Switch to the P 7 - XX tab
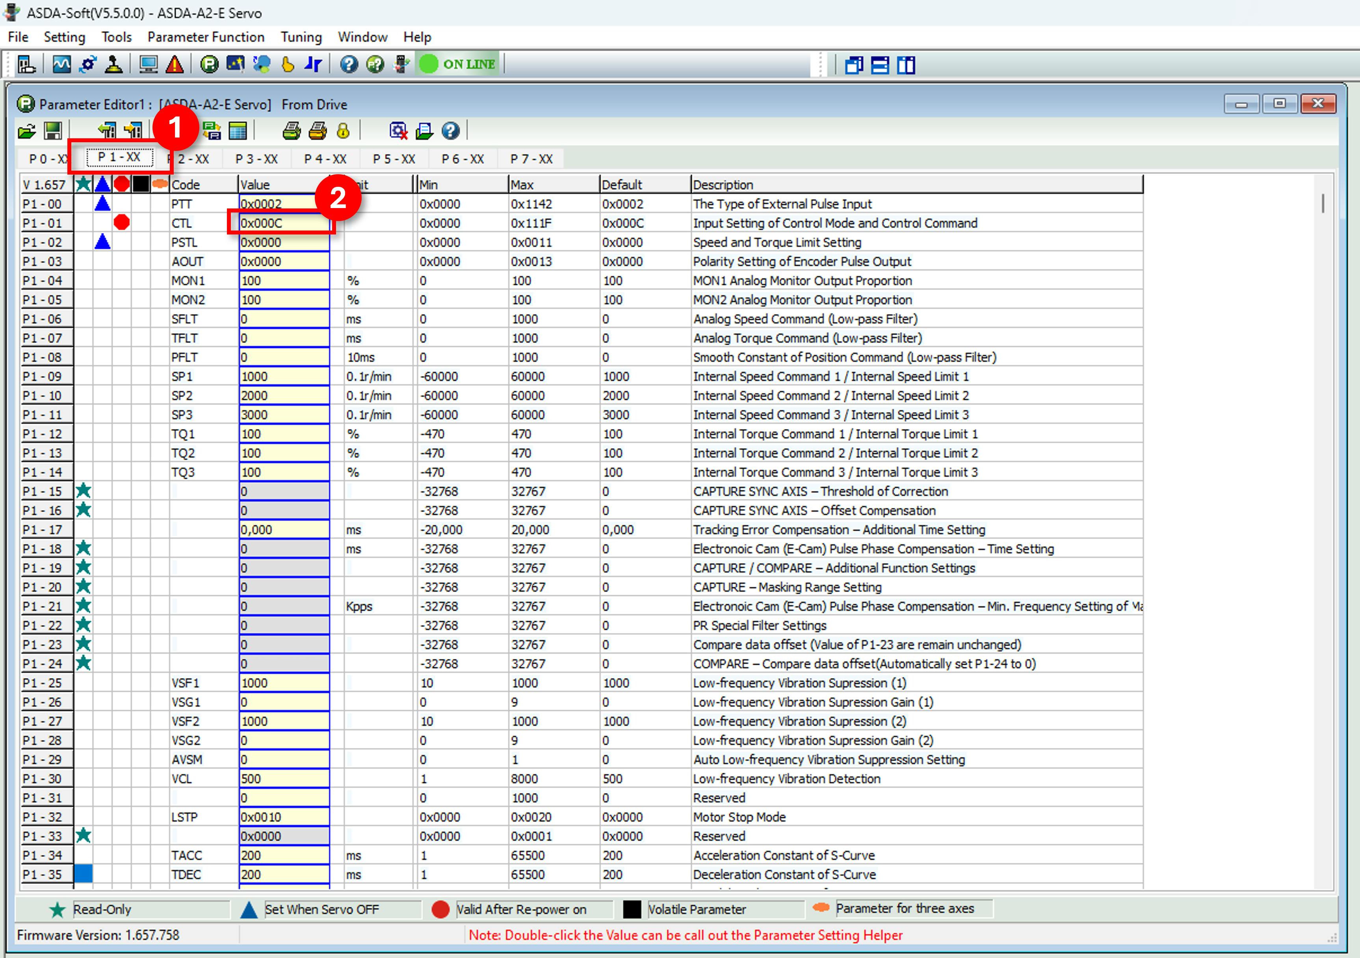The image size is (1360, 958). pos(531,159)
